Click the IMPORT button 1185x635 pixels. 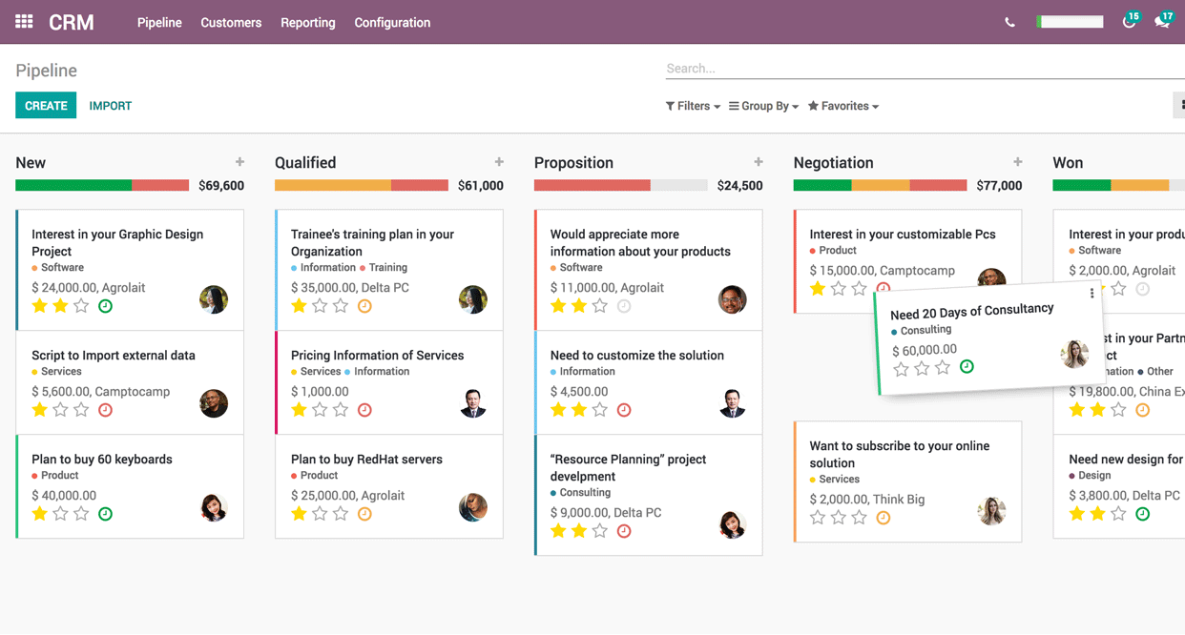point(111,106)
